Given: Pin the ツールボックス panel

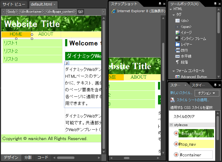Looking at the screenshot, I should click(x=215, y=4).
